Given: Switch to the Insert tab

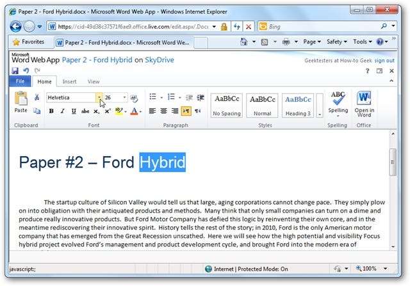Looking at the screenshot, I should [69, 82].
